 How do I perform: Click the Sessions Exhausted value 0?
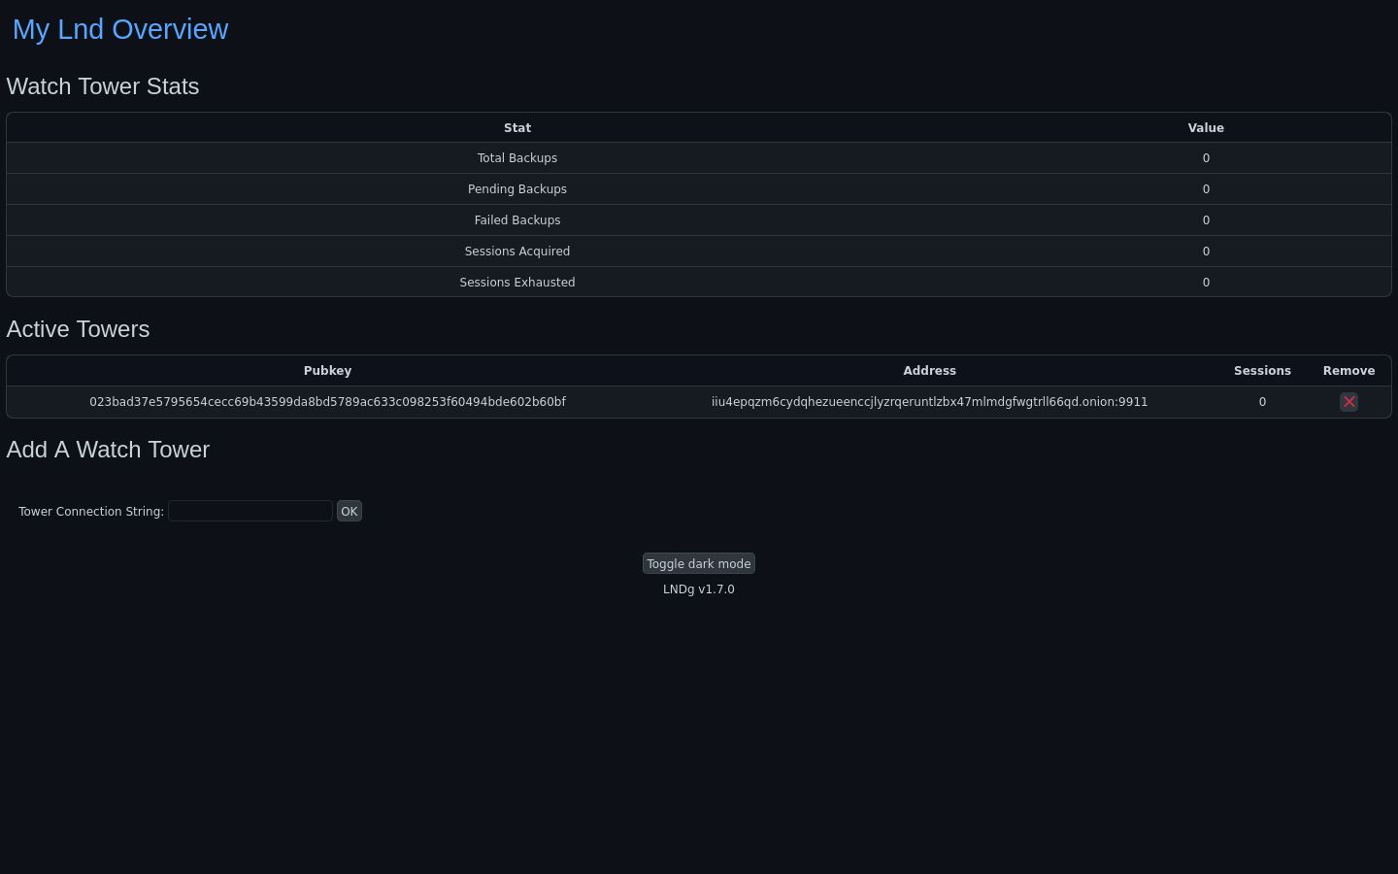pos(1206,283)
